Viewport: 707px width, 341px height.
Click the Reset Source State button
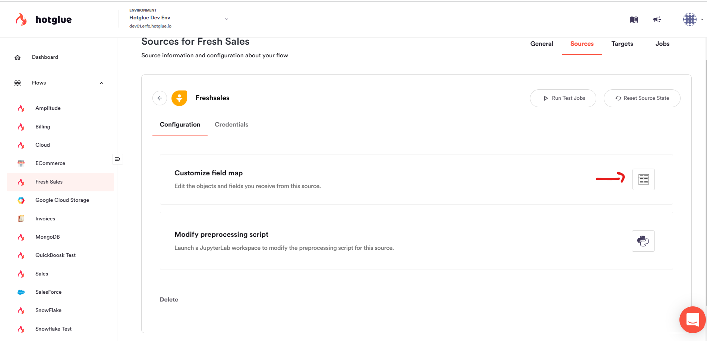pyautogui.click(x=642, y=98)
